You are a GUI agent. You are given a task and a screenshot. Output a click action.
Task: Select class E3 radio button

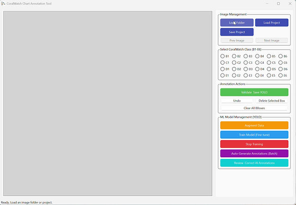click(246, 75)
